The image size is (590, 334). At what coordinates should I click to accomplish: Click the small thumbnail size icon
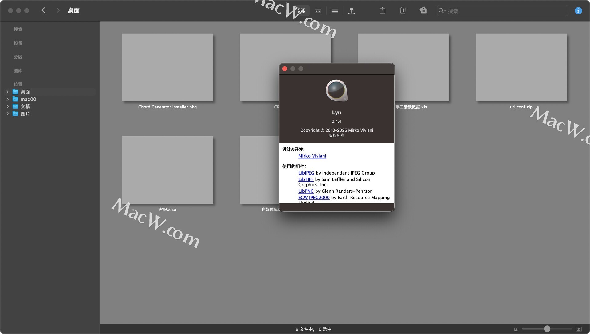[x=516, y=329]
